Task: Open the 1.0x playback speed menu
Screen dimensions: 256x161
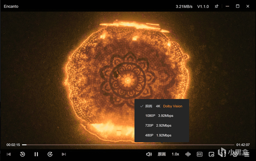Action: (x=175, y=154)
